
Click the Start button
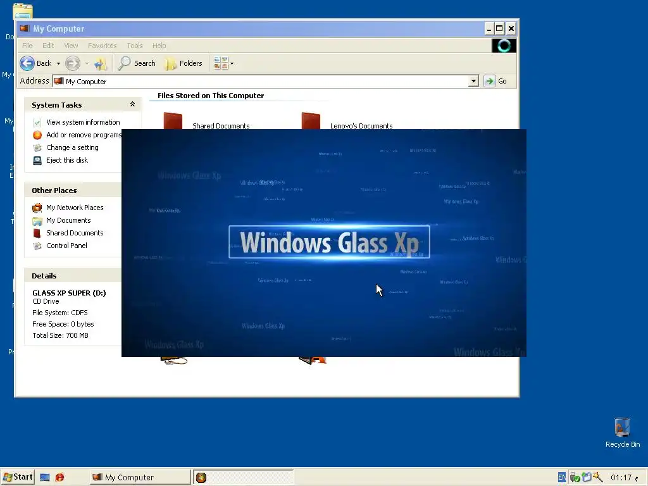coord(17,477)
